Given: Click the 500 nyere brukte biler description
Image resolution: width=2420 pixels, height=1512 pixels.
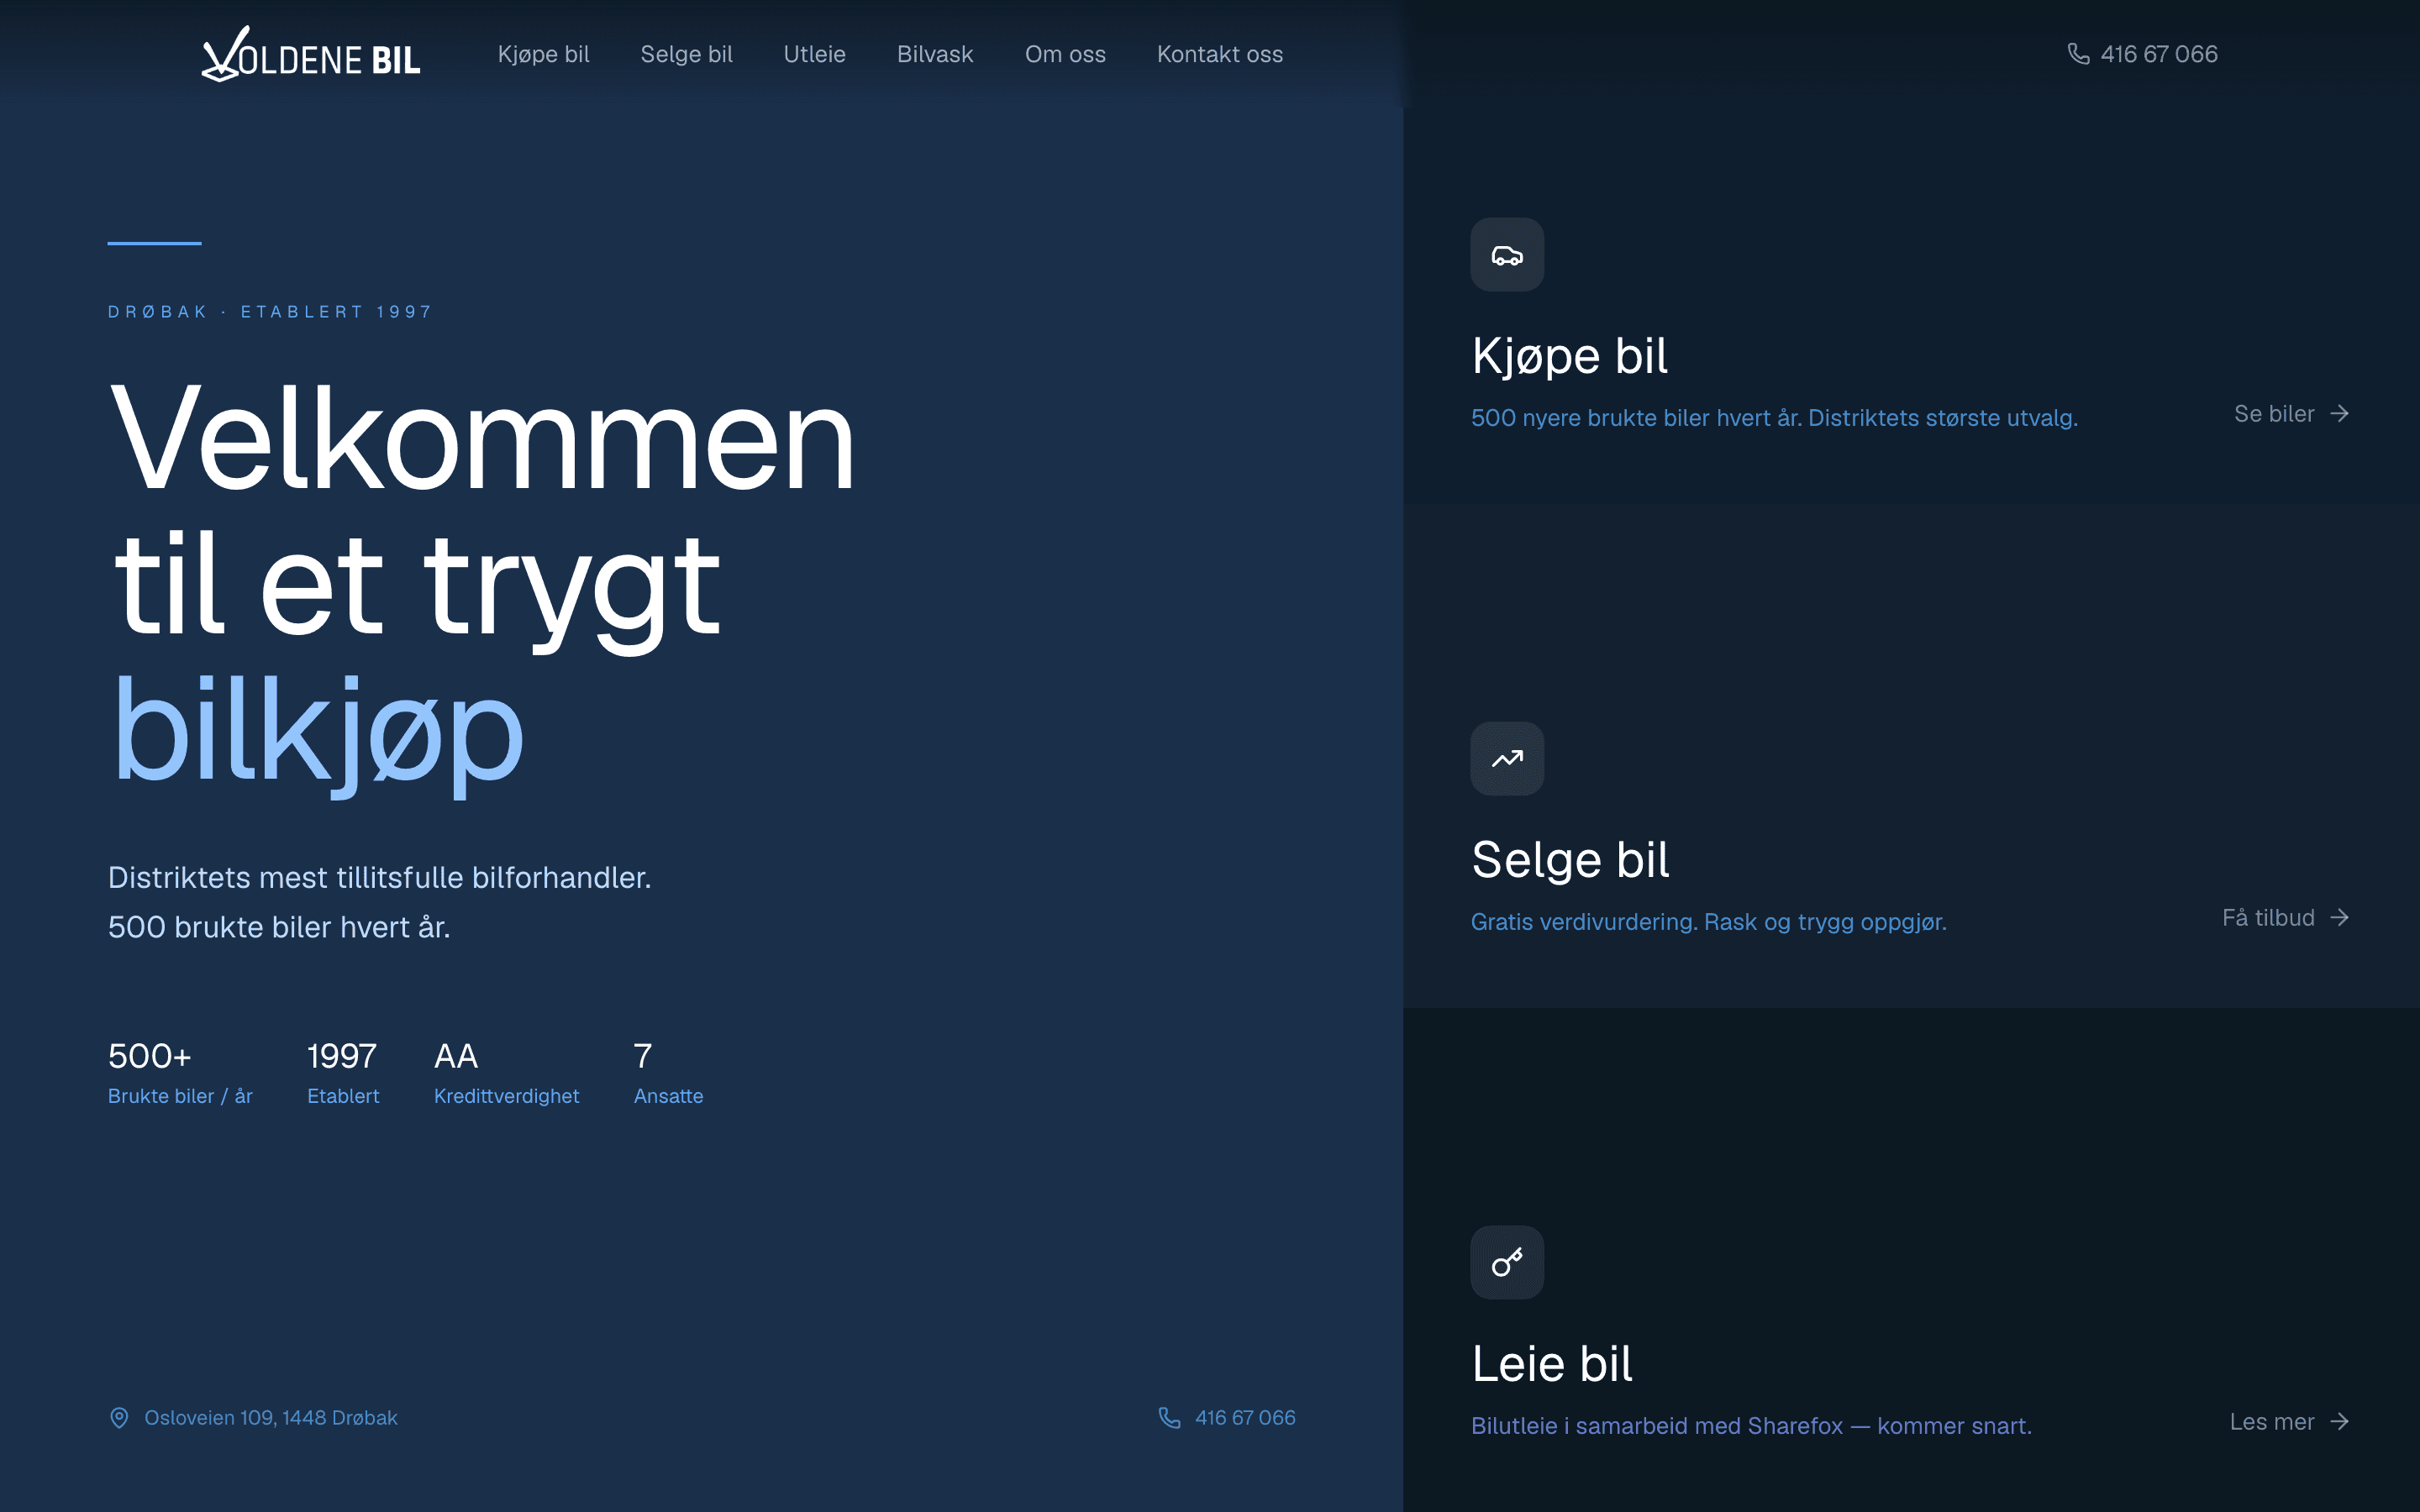Looking at the screenshot, I should [x=1774, y=418].
